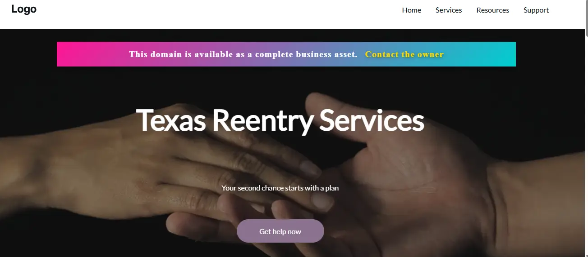
Task: Follow the Contact the owner link
Action: point(404,54)
